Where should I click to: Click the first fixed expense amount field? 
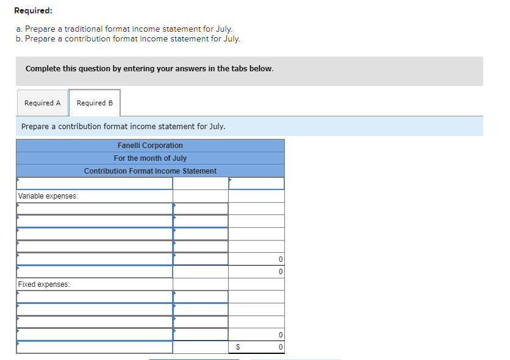201,297
